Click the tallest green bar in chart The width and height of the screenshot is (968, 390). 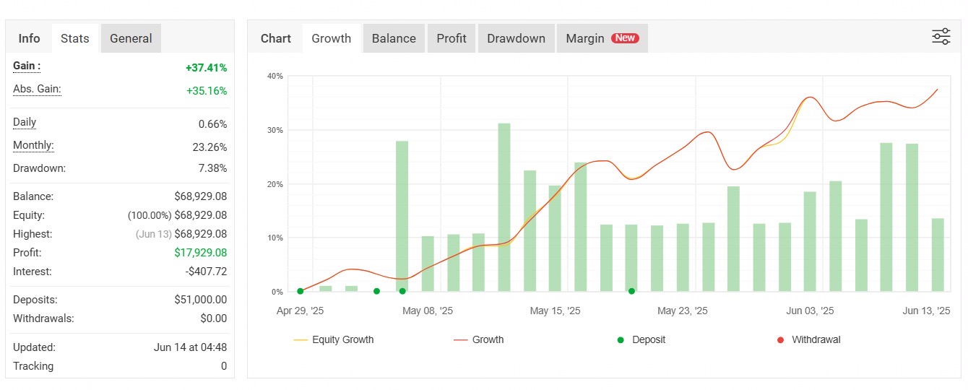coord(504,209)
